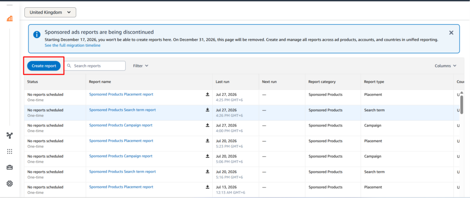Click the search magnifier icon
This screenshot has height=198, width=470.
(69, 66)
